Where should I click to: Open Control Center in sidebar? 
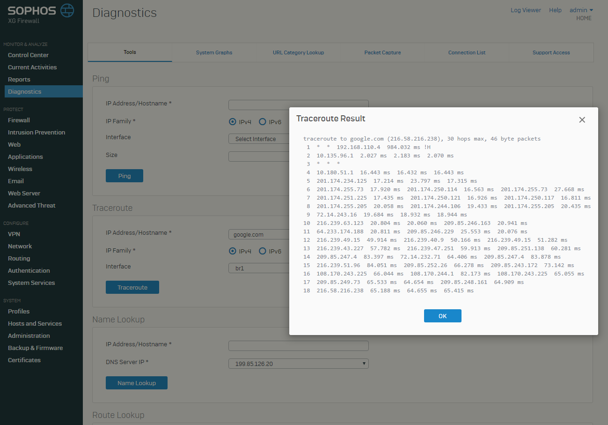[x=28, y=55]
